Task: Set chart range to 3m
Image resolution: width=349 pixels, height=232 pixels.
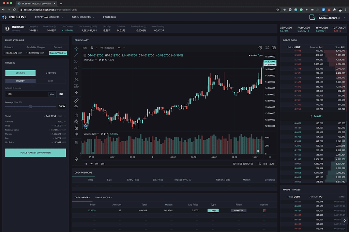Action: (x=102, y=164)
